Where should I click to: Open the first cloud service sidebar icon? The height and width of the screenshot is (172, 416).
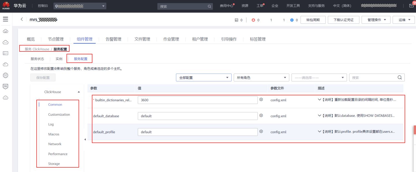click(x=5, y=31)
